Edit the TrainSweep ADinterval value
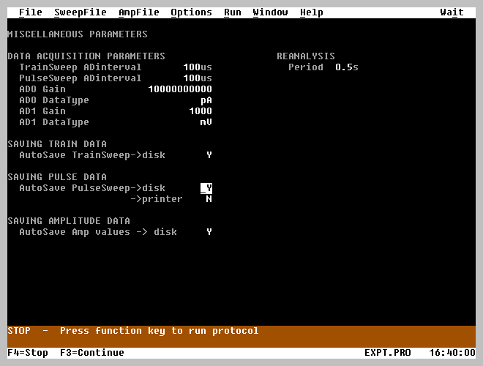This screenshot has height=366, width=483. pos(197,67)
